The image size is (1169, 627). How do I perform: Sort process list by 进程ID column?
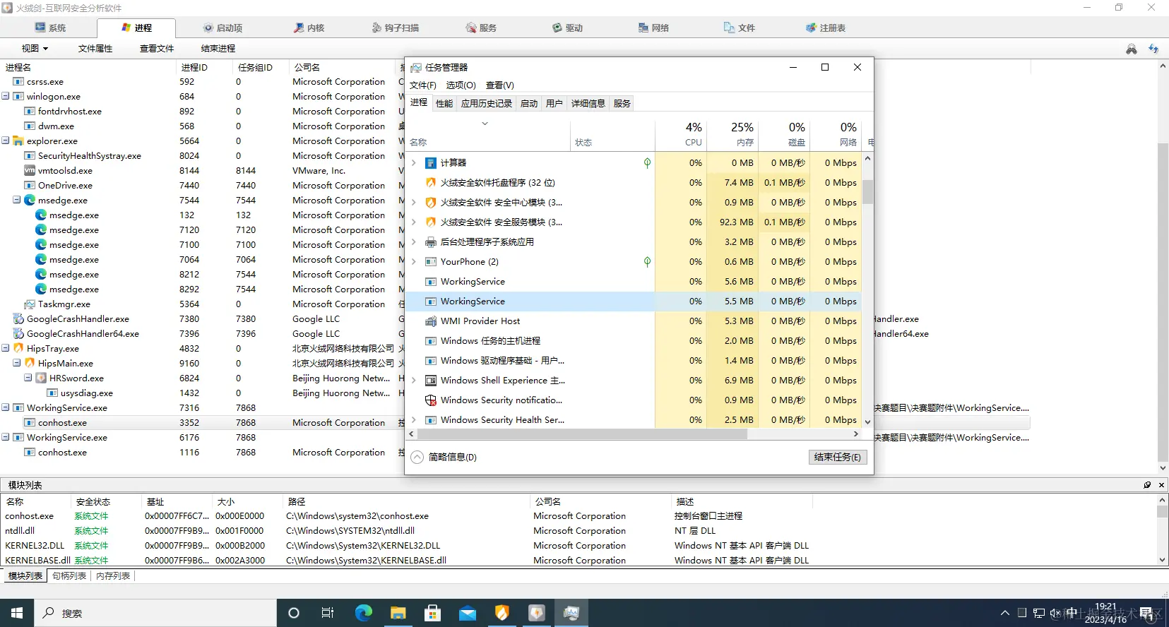coord(203,67)
